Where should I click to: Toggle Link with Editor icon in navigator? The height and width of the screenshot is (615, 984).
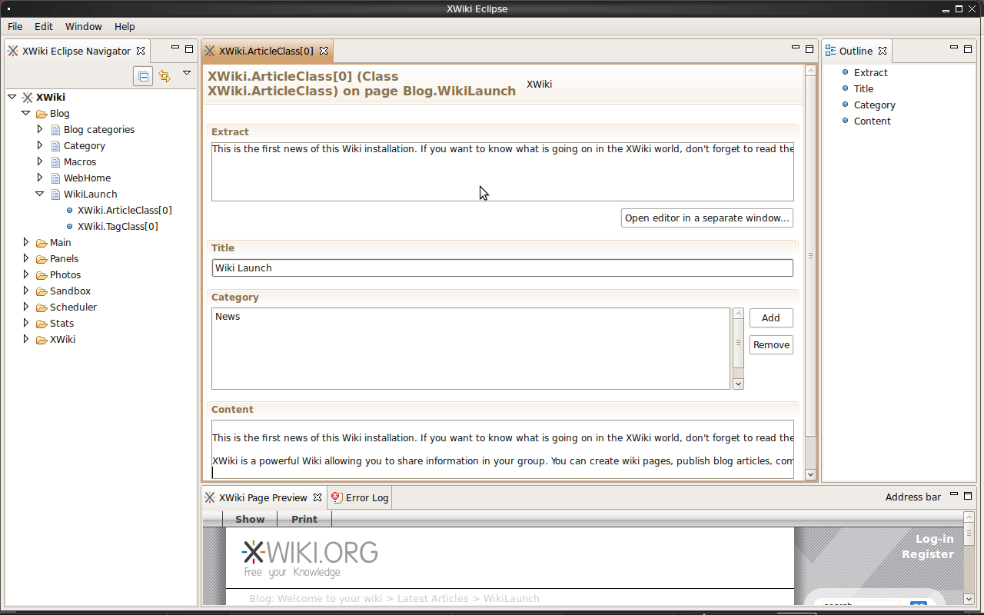(x=165, y=76)
